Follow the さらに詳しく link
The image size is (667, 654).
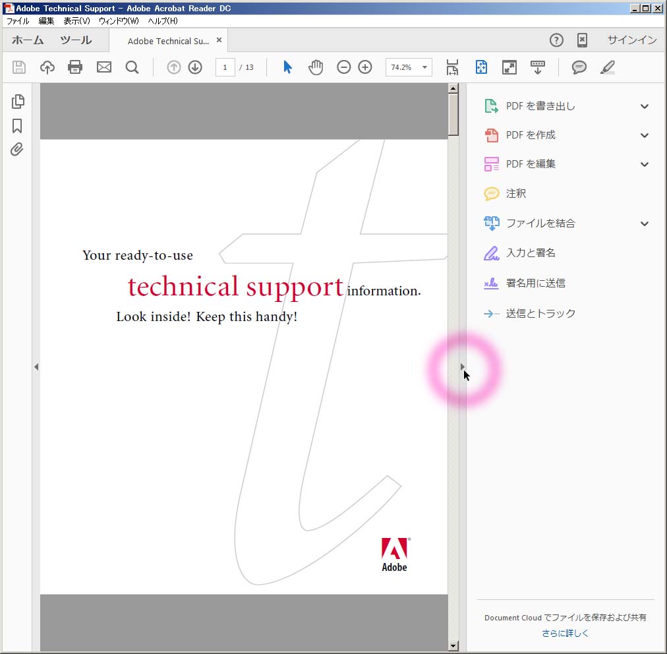point(565,633)
